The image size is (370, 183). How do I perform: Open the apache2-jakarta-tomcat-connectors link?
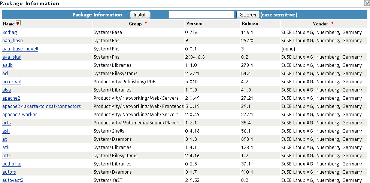pyautogui.click(x=42, y=106)
